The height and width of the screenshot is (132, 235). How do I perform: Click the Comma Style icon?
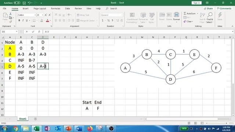pos(112,21)
